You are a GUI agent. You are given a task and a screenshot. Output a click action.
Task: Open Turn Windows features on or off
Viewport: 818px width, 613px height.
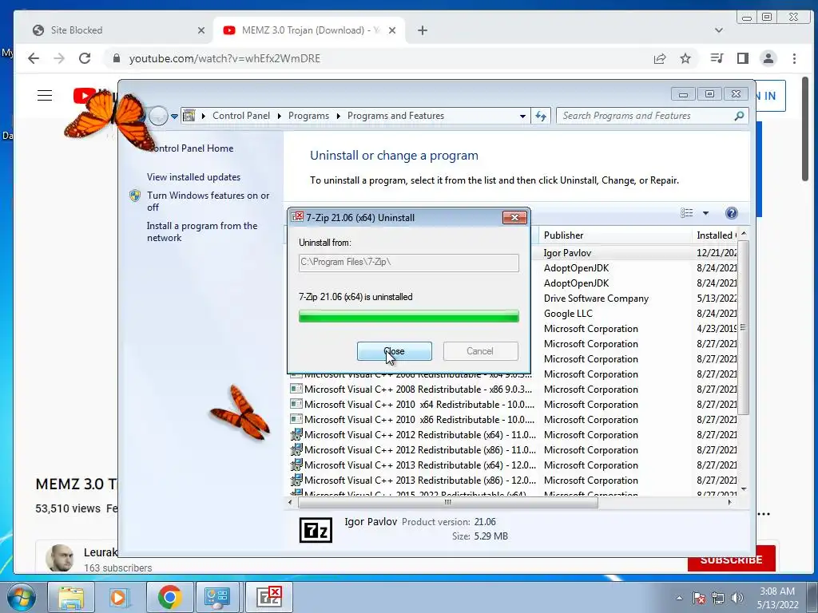(208, 201)
